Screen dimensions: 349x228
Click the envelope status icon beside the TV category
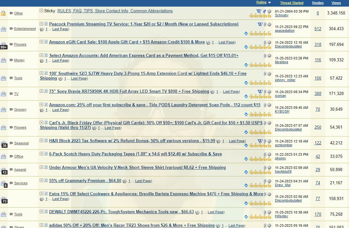(3, 94)
